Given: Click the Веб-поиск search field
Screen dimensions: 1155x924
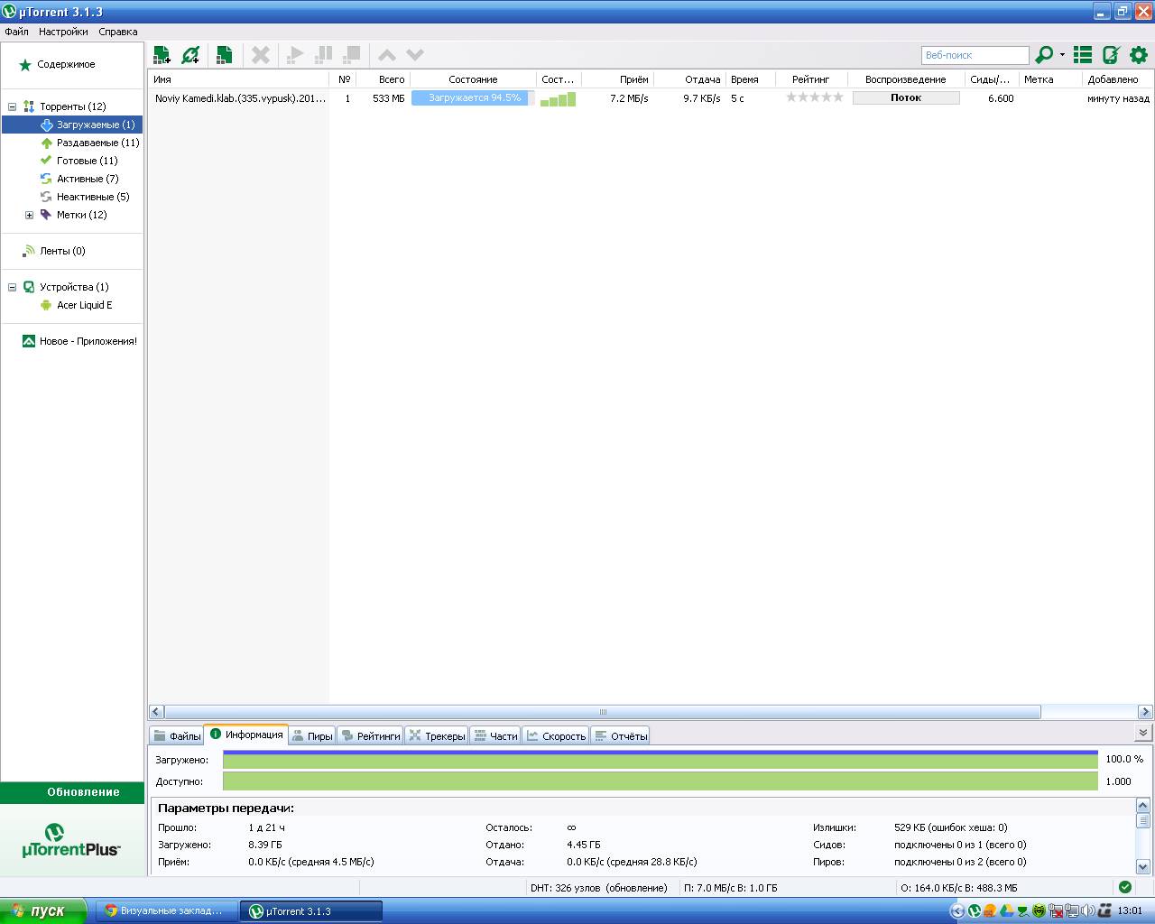Looking at the screenshot, I should 975,55.
